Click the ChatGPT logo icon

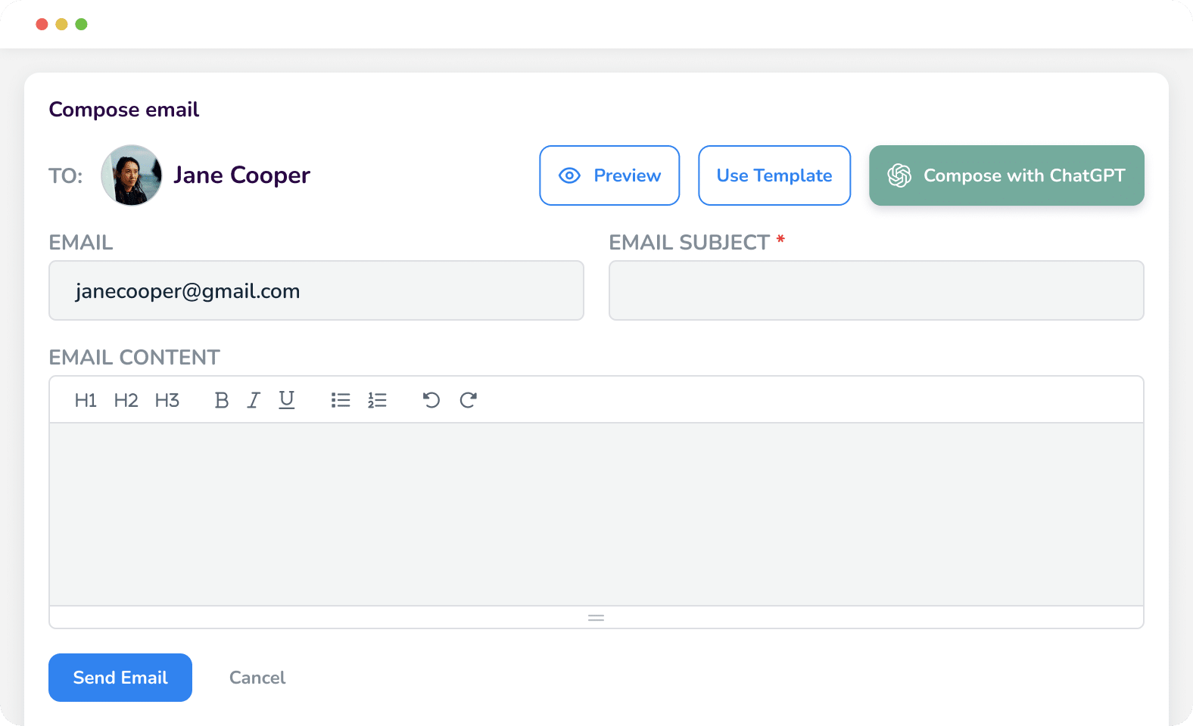899,175
